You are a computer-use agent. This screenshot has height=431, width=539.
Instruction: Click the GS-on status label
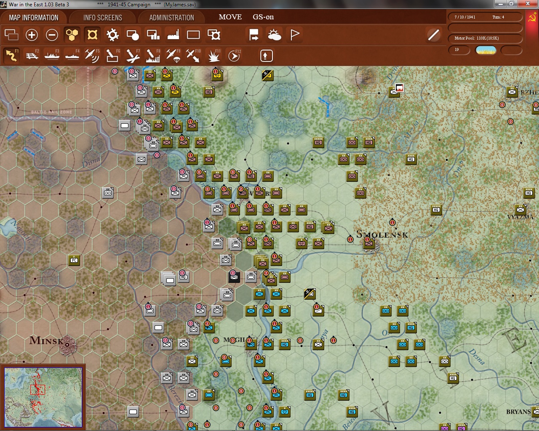pyautogui.click(x=263, y=17)
